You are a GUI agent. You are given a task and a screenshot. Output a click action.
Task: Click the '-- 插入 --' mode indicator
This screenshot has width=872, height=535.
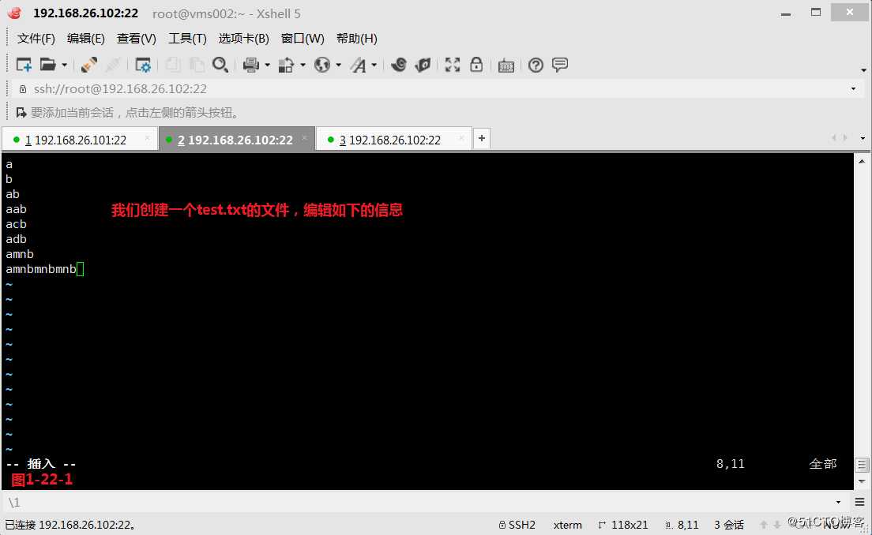tap(40, 464)
